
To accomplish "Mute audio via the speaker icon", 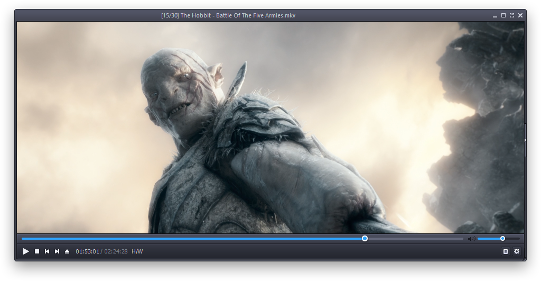I will pyautogui.click(x=472, y=239).
